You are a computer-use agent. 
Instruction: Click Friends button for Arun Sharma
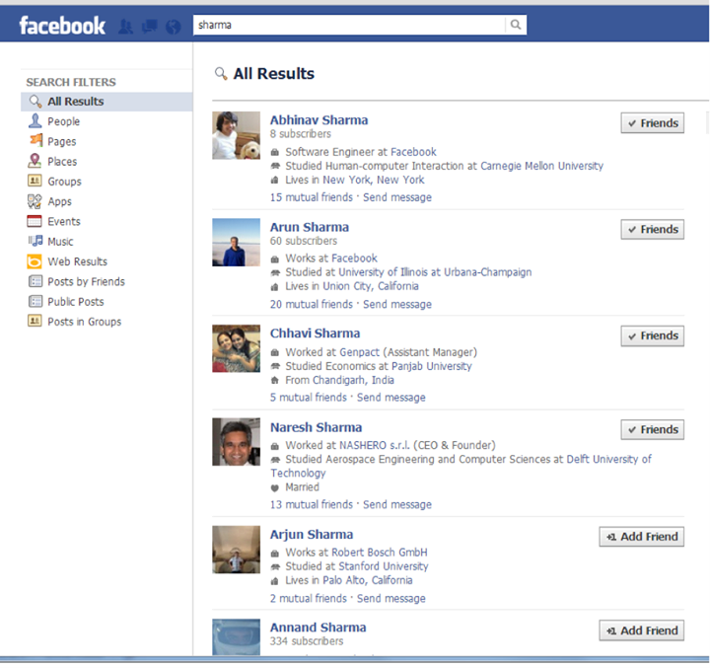652,229
